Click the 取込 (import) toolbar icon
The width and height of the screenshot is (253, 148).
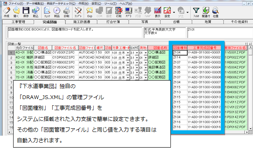(36, 12)
